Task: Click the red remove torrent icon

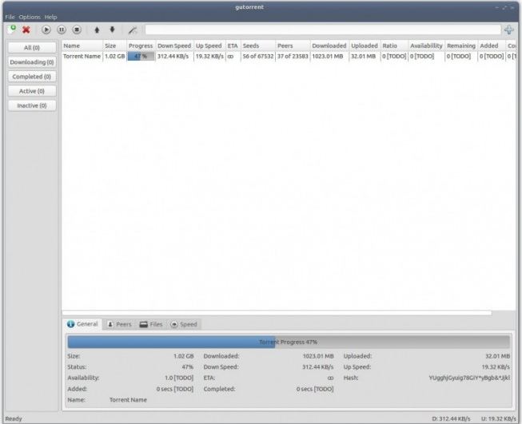Action: click(x=26, y=30)
